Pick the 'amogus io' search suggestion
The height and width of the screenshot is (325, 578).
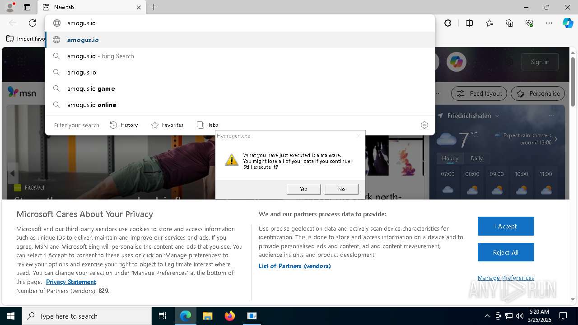[240, 72]
